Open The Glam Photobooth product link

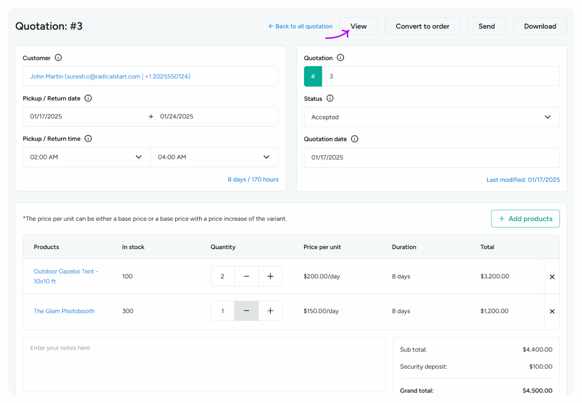[x=64, y=311]
